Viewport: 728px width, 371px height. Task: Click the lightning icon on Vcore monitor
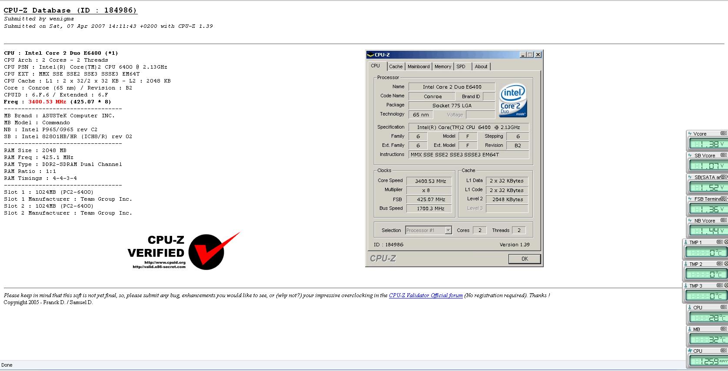click(x=690, y=133)
